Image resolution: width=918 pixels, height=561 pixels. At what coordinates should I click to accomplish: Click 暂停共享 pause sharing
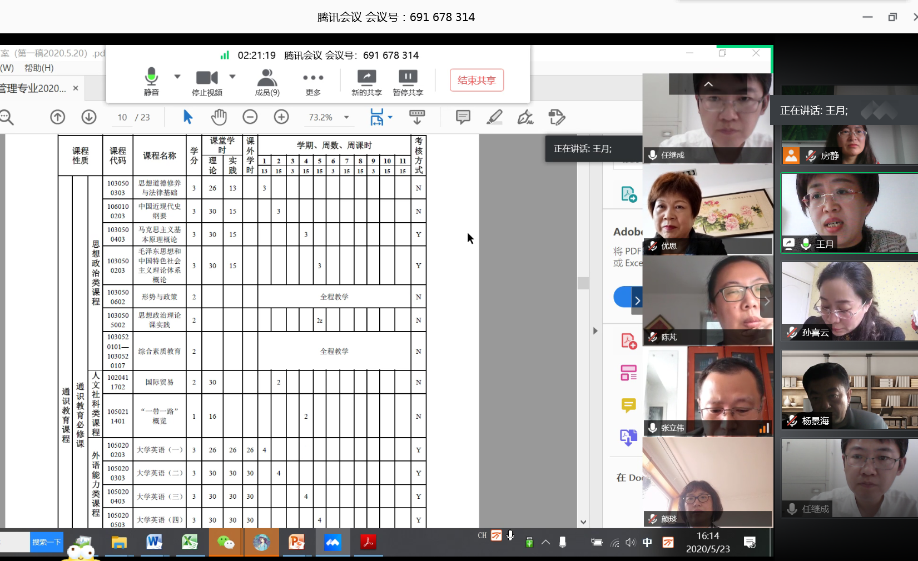pos(408,82)
